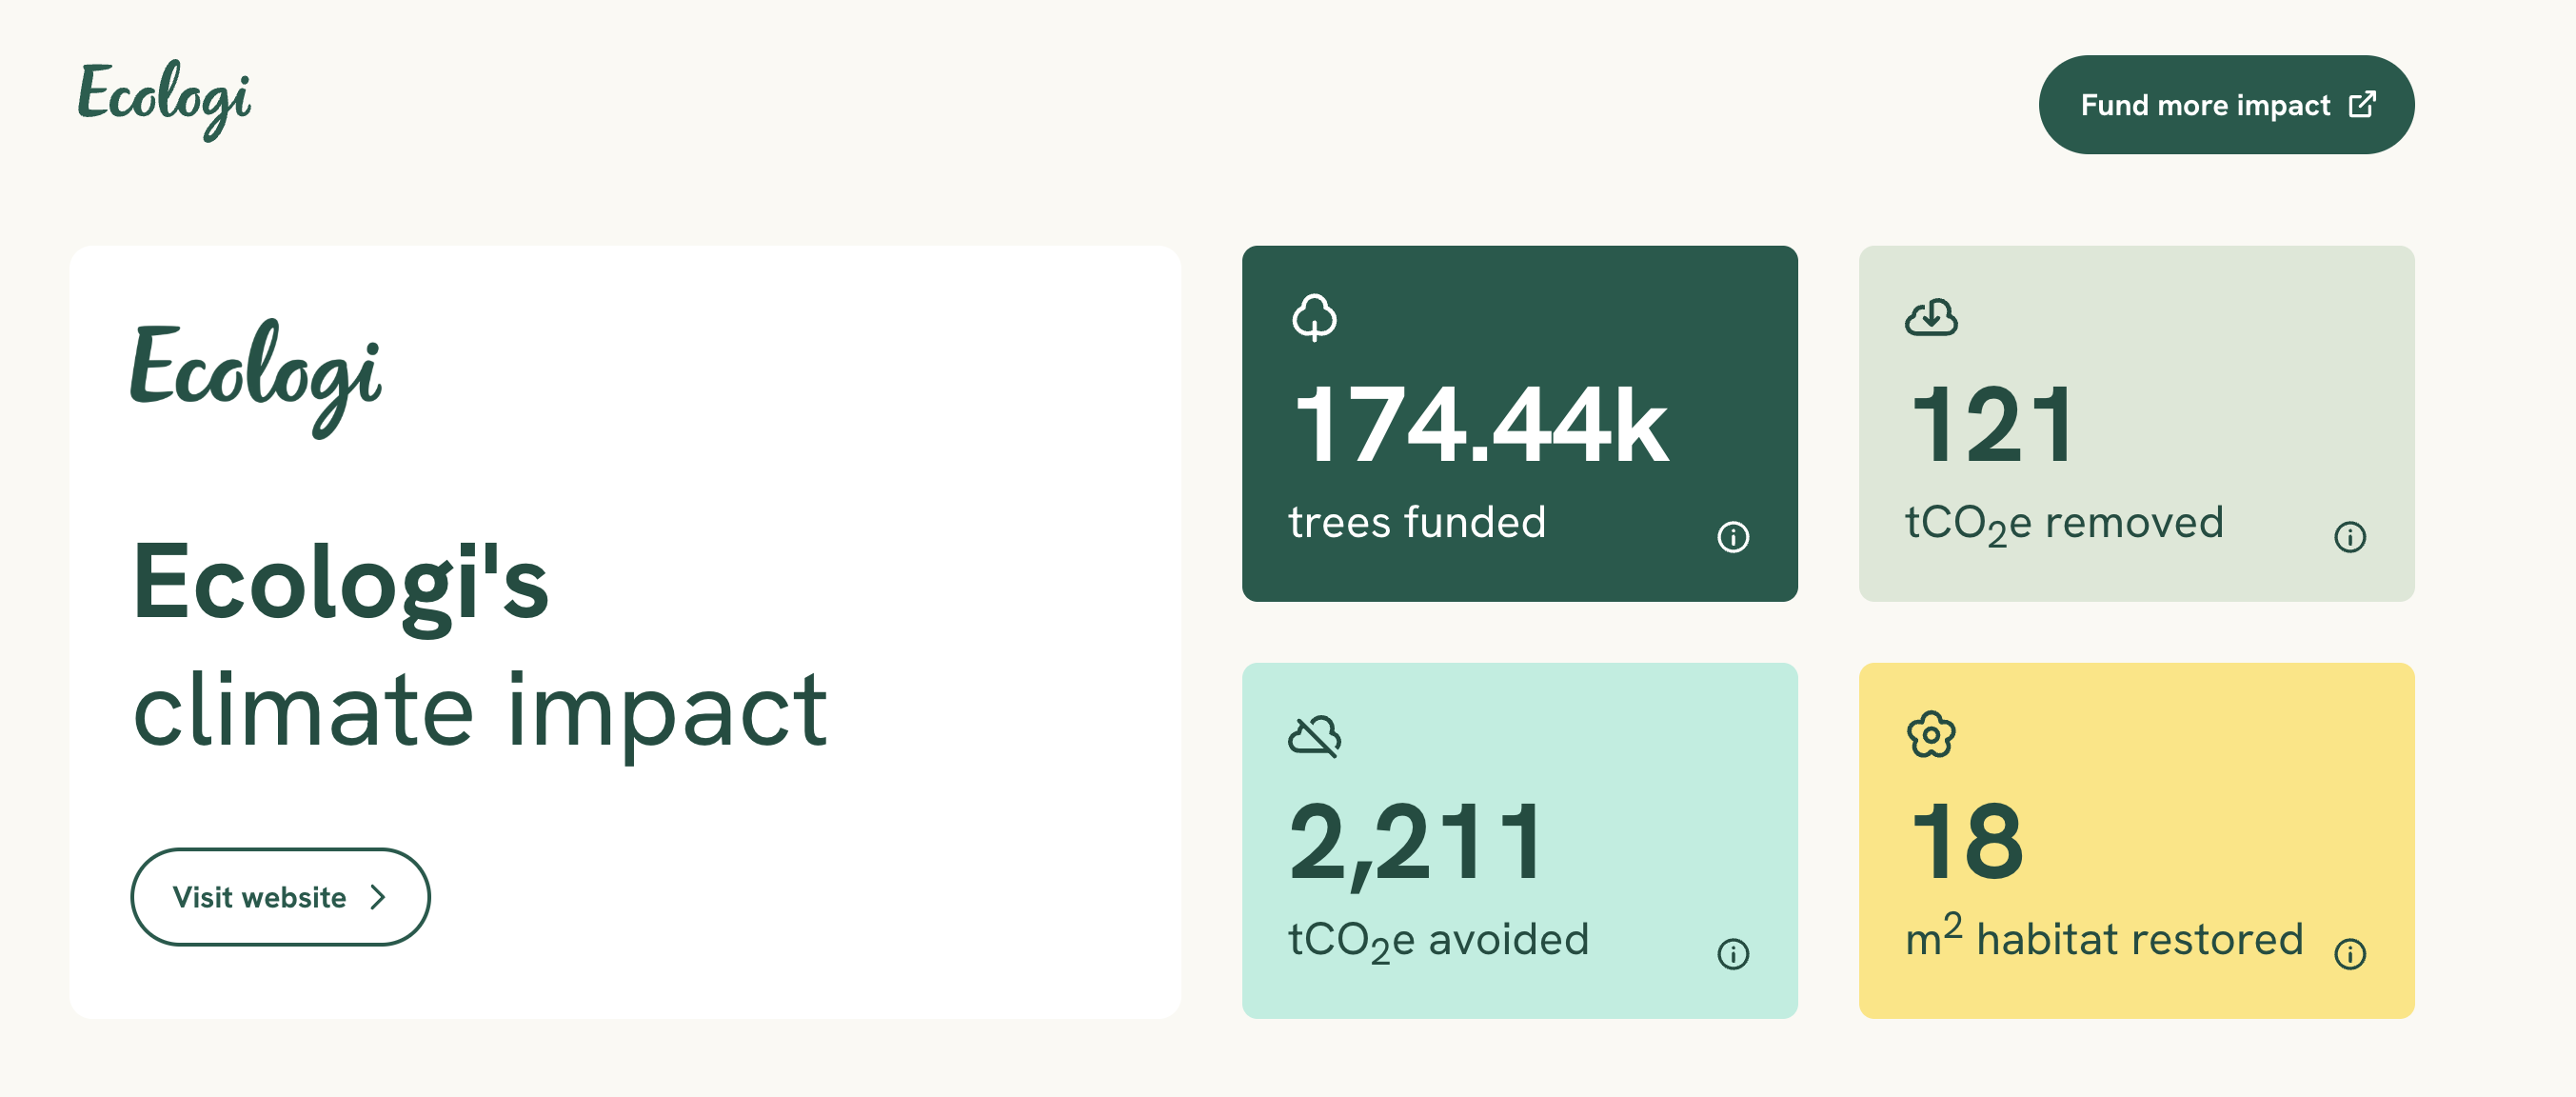Click the tree icon on the trees funded card

pyautogui.click(x=1314, y=318)
